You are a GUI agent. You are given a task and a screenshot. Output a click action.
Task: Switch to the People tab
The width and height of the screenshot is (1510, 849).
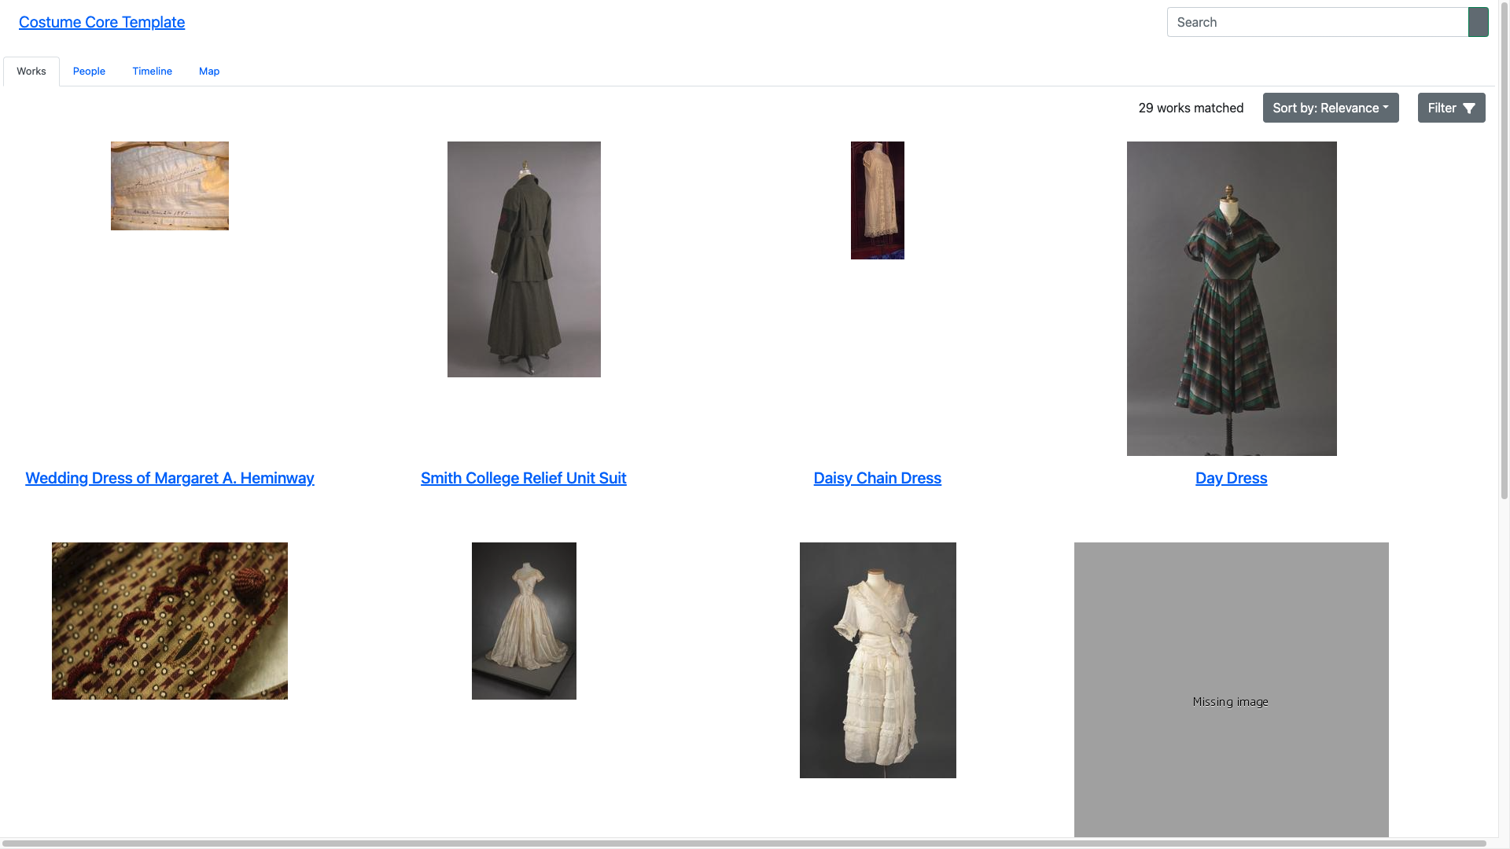coord(89,71)
